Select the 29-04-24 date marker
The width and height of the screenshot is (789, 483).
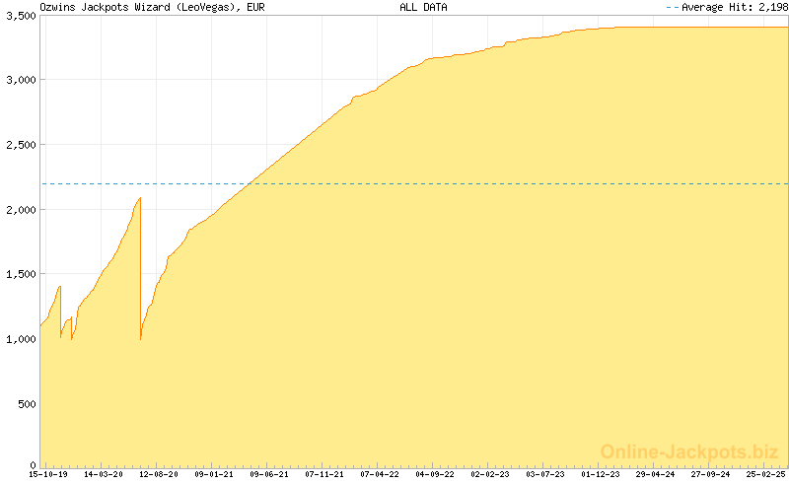(656, 474)
